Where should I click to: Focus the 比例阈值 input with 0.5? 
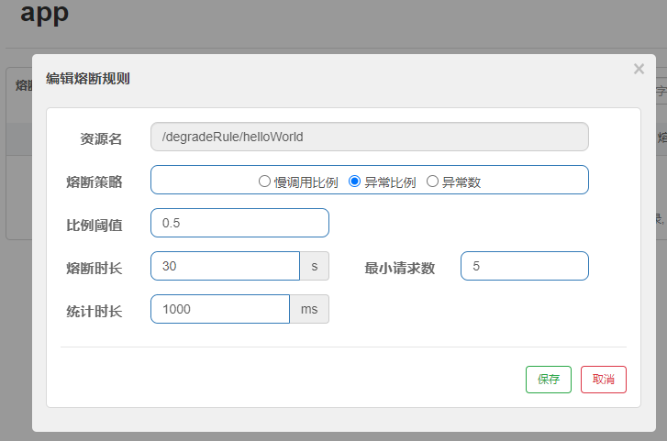[x=239, y=223]
